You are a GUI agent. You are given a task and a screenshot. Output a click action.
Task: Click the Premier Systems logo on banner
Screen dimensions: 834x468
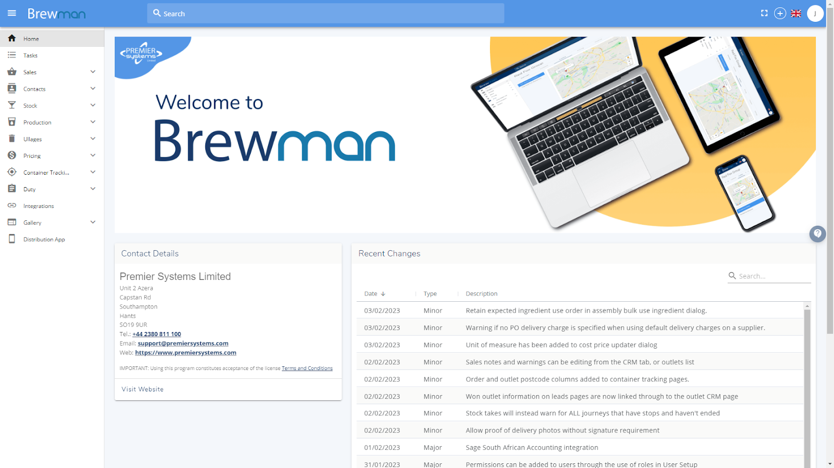pos(141,53)
